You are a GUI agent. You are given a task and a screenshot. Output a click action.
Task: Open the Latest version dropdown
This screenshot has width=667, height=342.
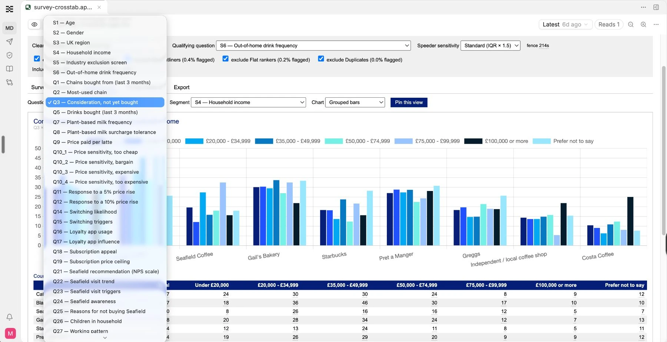pos(565,24)
